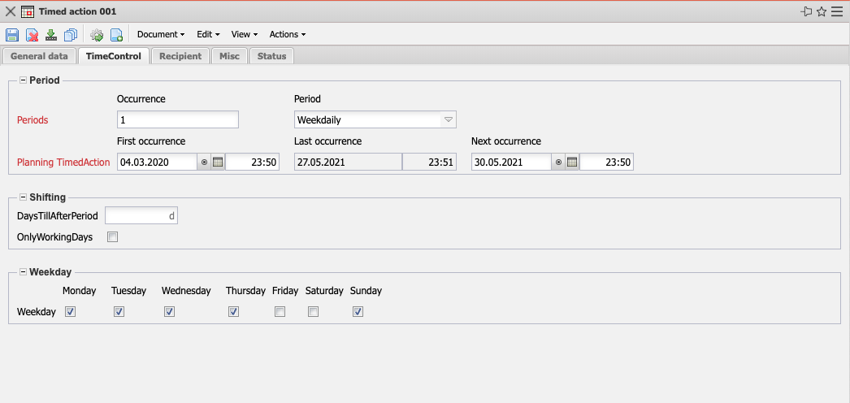Click the red Planning TimedAction label
The height and width of the screenshot is (403, 850).
click(63, 162)
